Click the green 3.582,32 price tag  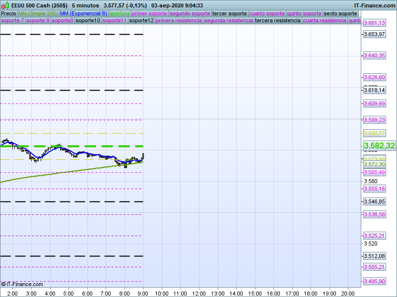379,146
